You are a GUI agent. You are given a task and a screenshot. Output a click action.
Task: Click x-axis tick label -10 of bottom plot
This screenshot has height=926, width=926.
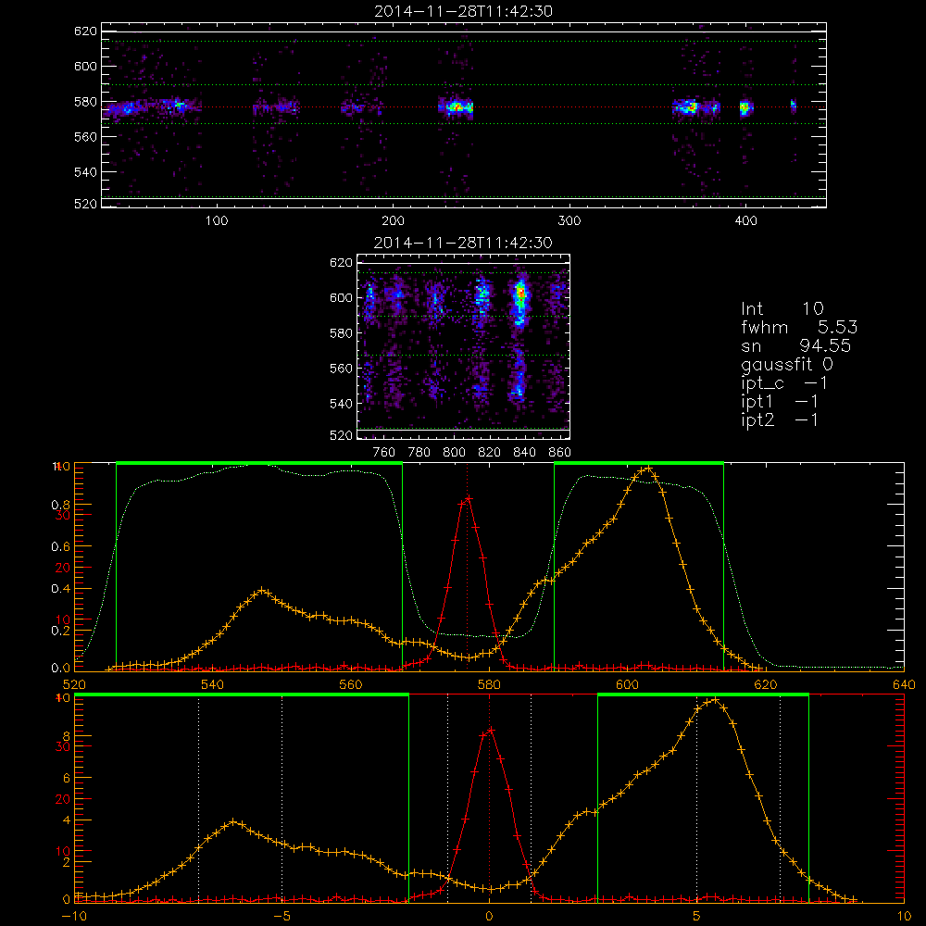pyautogui.click(x=74, y=916)
